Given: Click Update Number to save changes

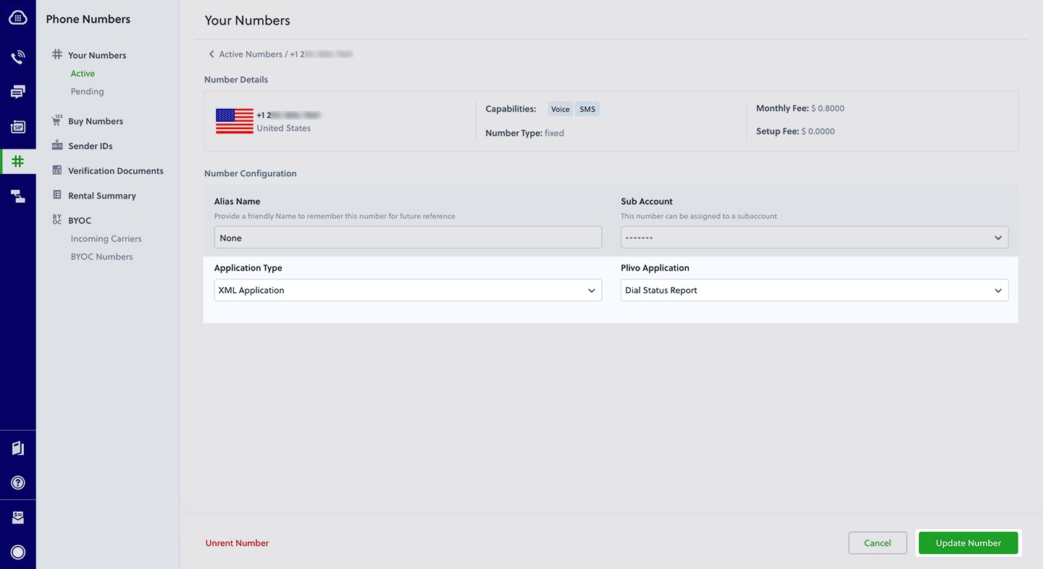Looking at the screenshot, I should (968, 542).
